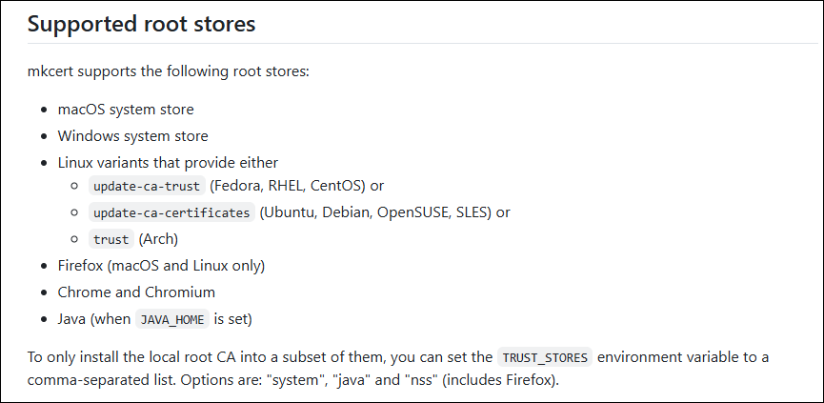Select the "macOS system store" list item
Screen dimensions: 824x403
tap(126, 110)
